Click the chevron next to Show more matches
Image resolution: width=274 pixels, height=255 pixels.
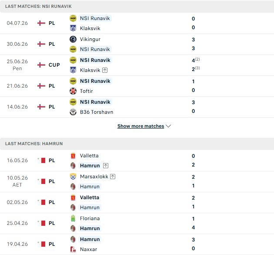[168, 126]
